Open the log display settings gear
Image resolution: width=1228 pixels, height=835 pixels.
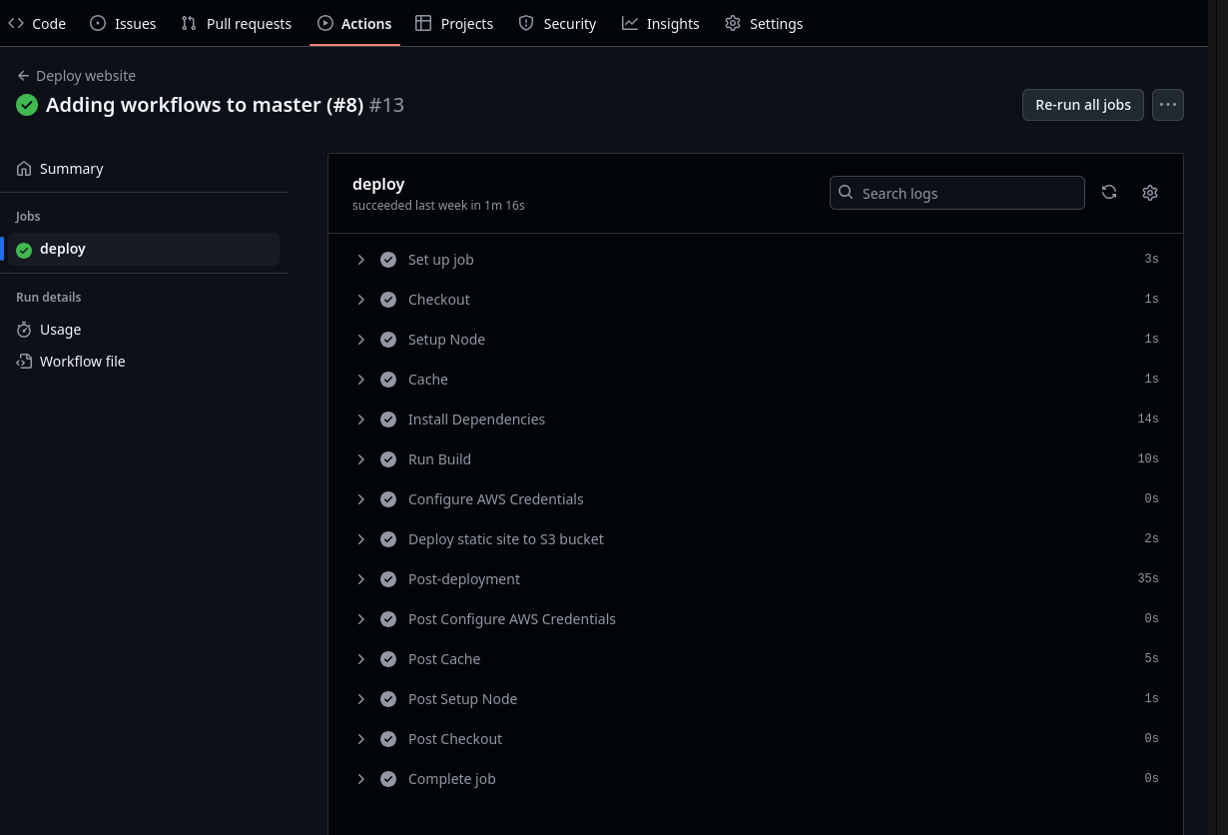[1150, 192]
